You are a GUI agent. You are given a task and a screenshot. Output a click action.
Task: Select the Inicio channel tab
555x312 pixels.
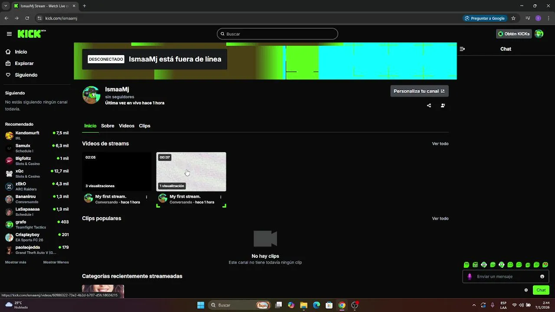(90, 126)
